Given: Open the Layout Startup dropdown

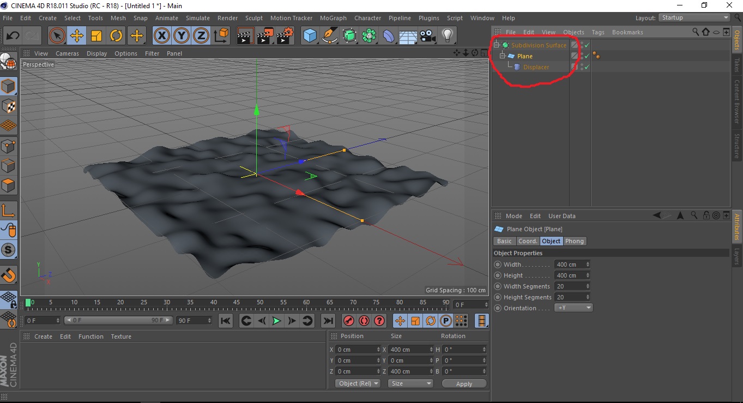Looking at the screenshot, I should click(x=694, y=17).
